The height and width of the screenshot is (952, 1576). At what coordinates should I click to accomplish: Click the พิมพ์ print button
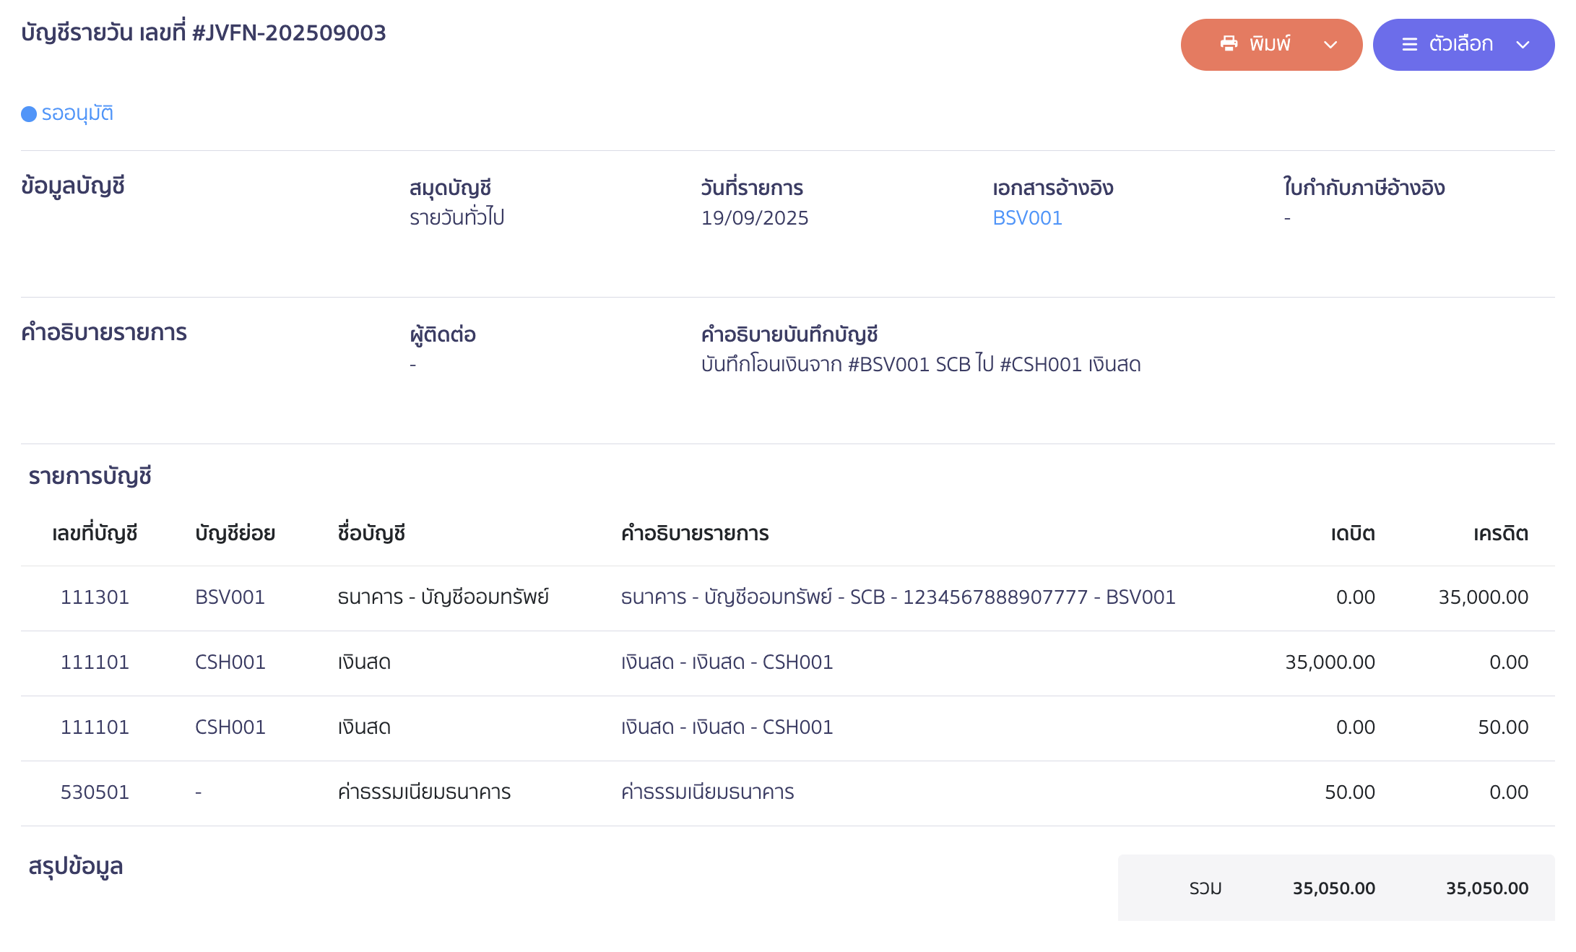pyautogui.click(x=1270, y=43)
